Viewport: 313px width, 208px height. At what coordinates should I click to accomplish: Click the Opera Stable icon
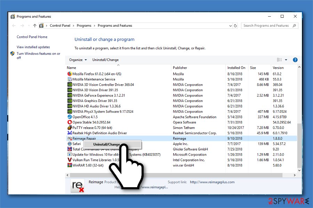[70, 122]
